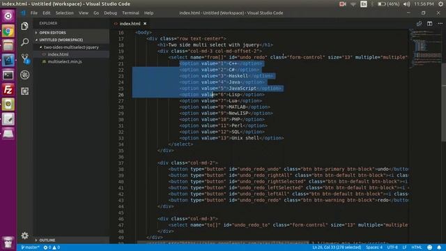Click the Ln 26, Col 33 cursor position
Image resolution: width=446 pixels, height=251 pixels.
click(337, 248)
